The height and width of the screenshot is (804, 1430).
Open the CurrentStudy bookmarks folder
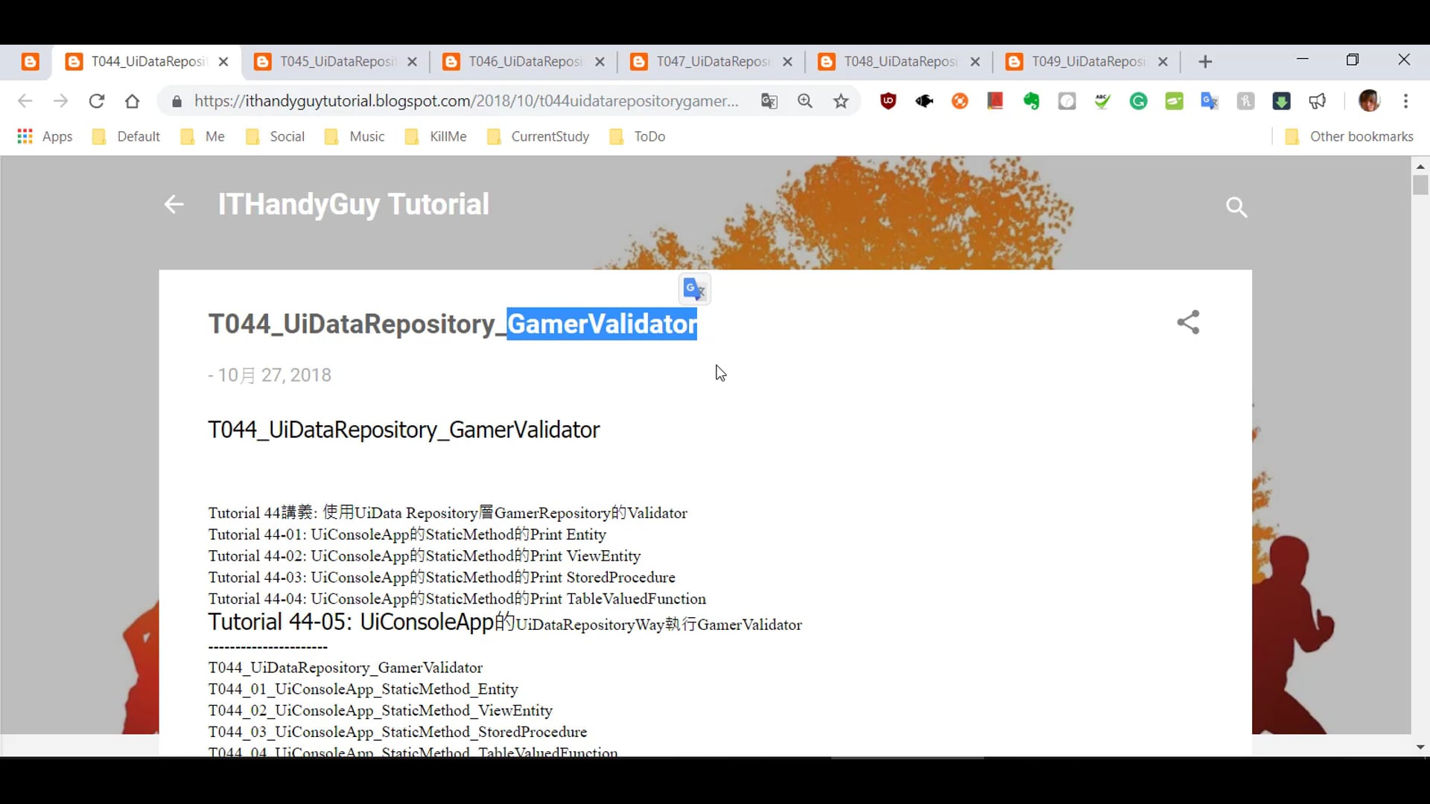pos(538,136)
